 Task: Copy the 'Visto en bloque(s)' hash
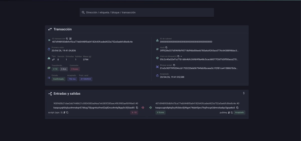tap(178, 56)
